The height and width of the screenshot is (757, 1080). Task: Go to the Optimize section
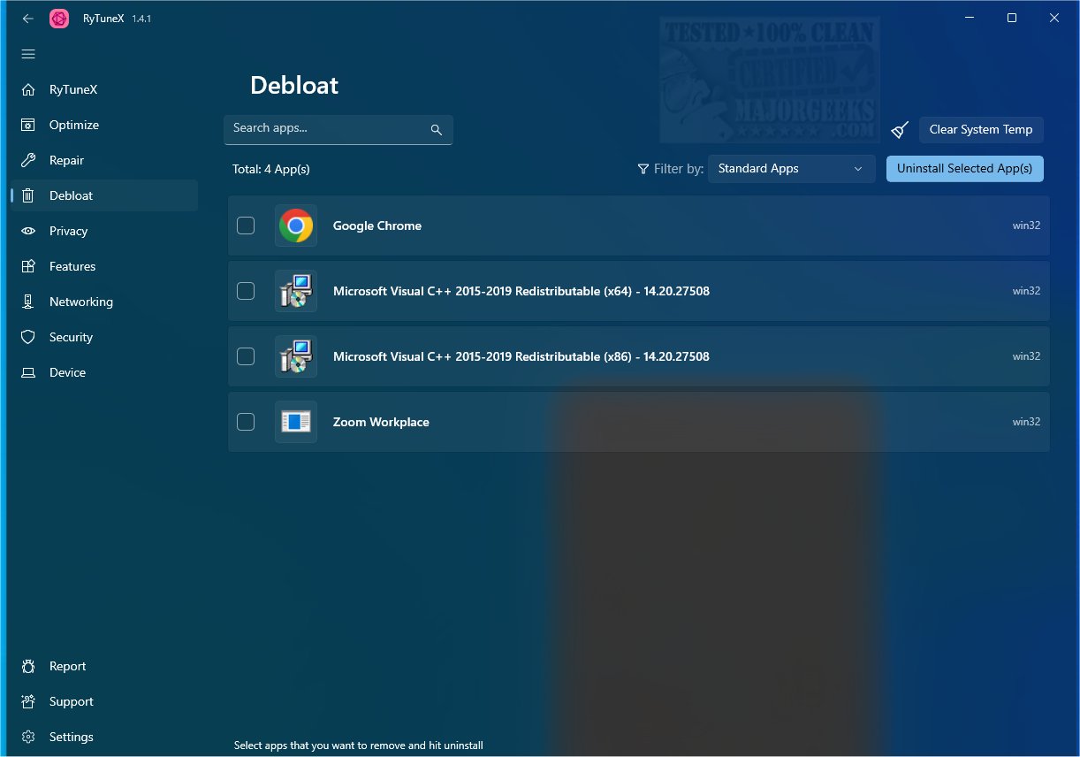[103, 126]
